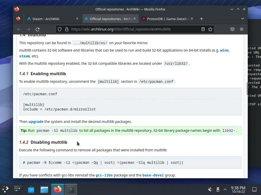Image resolution: width=261 pixels, height=195 pixels.
Task: Expand hidden system tray icons
Action: (x=225, y=189)
